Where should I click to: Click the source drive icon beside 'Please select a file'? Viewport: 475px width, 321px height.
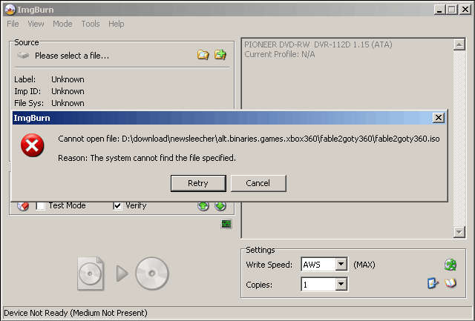[x=23, y=56]
